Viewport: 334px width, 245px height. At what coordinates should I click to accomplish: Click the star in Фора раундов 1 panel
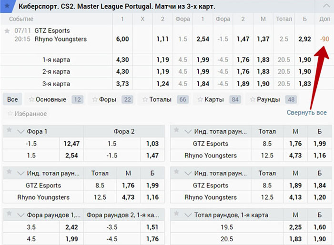coord(10,215)
